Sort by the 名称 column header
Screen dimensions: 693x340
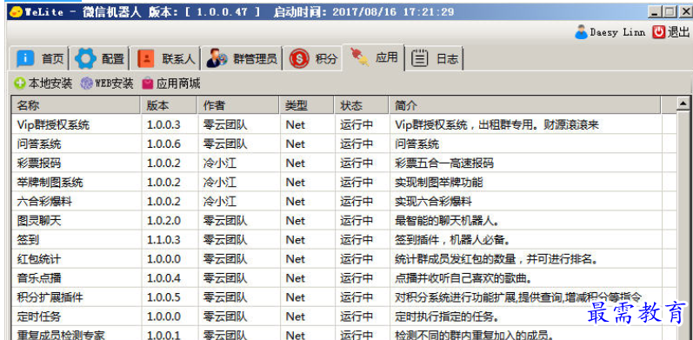coord(76,106)
